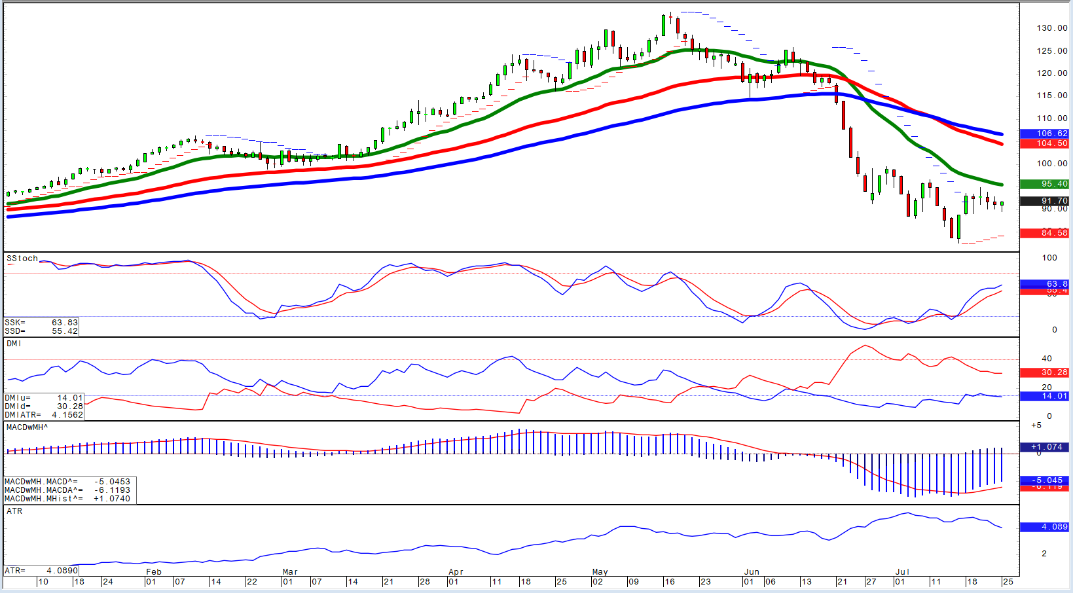Click the SSK= 63.83 readout
1073x593 pixels.
click(x=41, y=323)
